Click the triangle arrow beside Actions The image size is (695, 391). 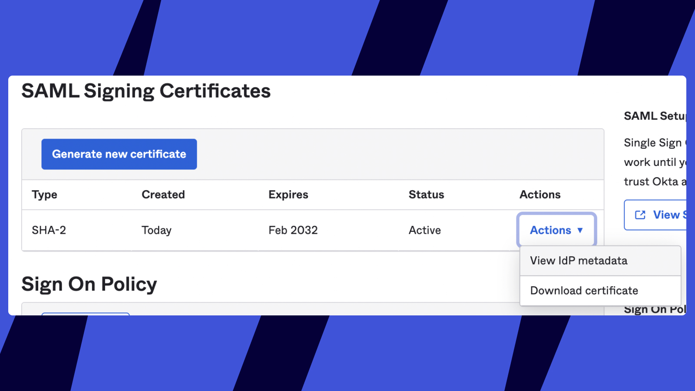coord(580,230)
